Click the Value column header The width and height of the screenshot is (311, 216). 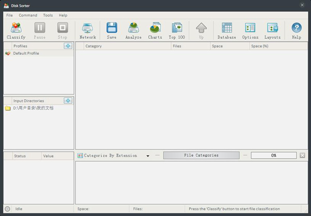pos(58,156)
